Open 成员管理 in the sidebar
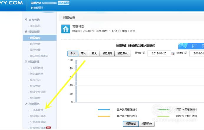This screenshot has height=130, width=204. click(35, 44)
